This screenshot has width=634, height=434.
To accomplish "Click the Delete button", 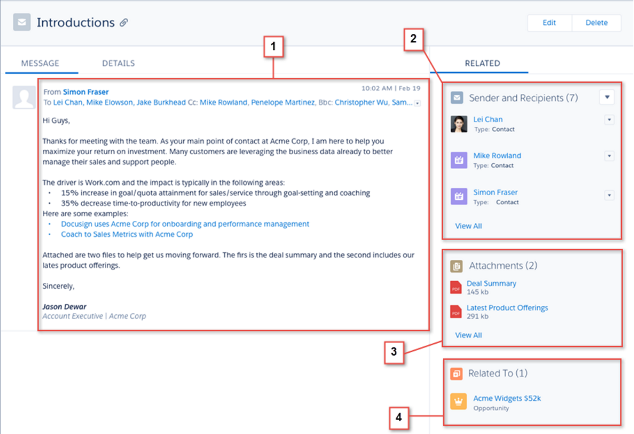I will [x=596, y=22].
